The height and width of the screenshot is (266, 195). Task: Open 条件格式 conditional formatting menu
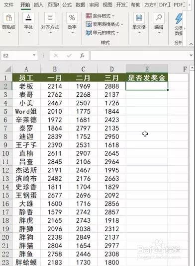tap(100, 16)
